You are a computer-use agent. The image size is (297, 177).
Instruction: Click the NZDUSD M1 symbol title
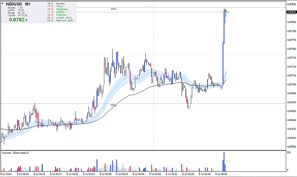(x=18, y=4)
